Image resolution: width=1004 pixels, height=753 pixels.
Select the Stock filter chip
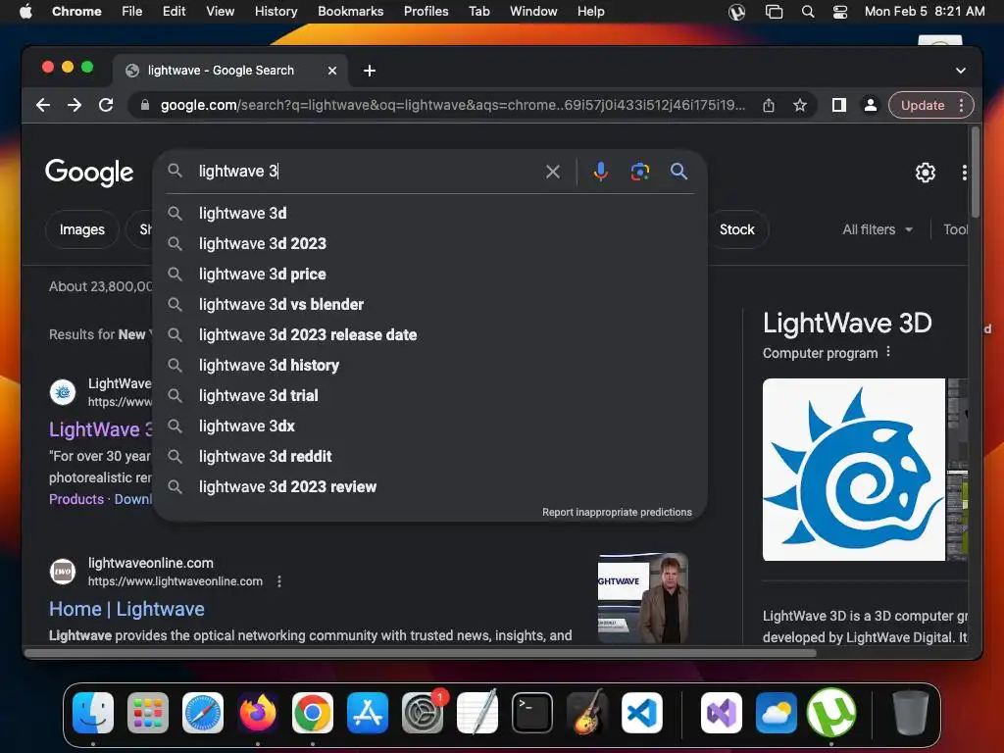click(737, 229)
